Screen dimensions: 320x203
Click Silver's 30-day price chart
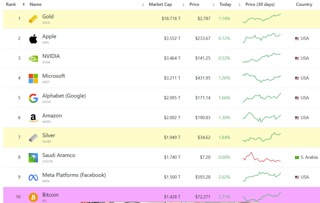tap(262, 137)
